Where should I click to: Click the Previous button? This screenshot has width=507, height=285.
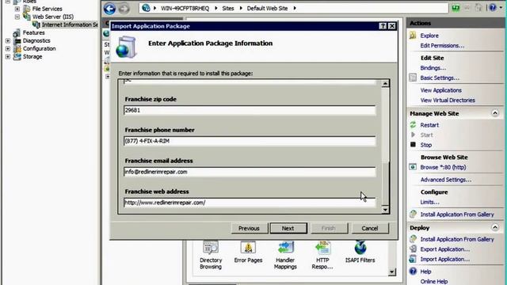(249, 228)
